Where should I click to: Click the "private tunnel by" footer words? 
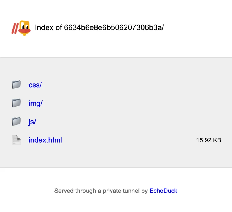(125, 191)
